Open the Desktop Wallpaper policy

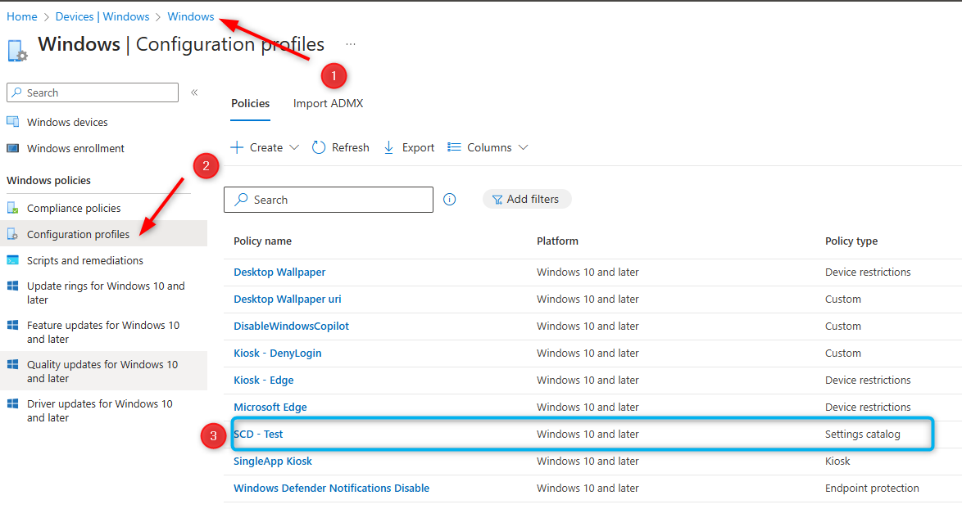(x=279, y=272)
